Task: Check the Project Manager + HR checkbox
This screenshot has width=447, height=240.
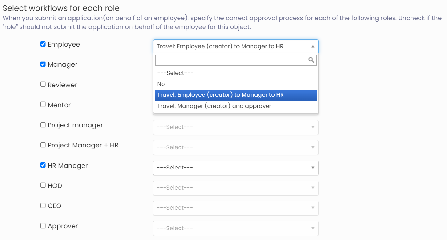Action: 43,145
